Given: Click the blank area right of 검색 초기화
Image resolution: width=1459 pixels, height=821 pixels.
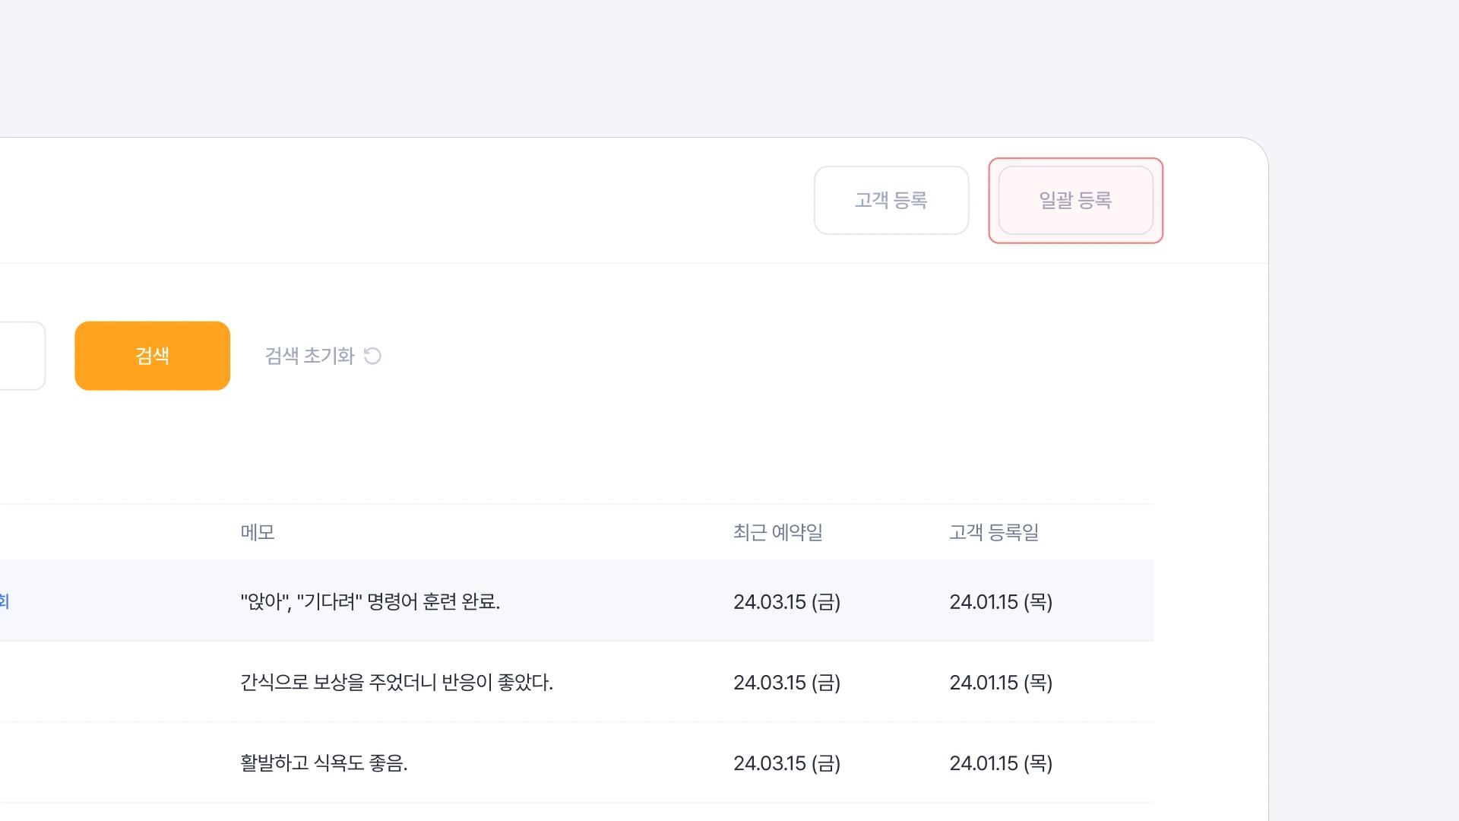Looking at the screenshot, I should 684,356.
